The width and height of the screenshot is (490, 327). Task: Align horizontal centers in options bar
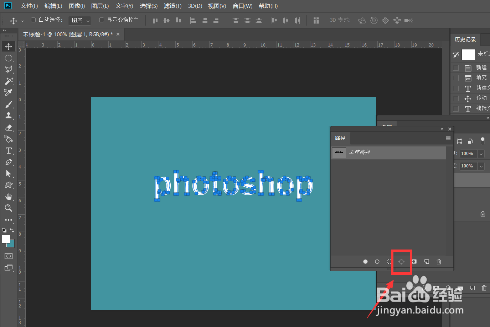coord(205,20)
